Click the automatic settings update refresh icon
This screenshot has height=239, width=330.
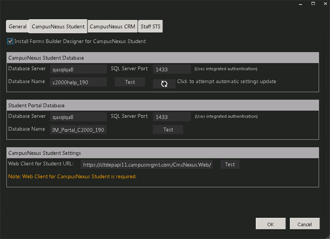click(x=164, y=84)
